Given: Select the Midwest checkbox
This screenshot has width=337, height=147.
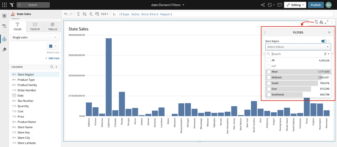Looking at the screenshot, I should 269,77.
